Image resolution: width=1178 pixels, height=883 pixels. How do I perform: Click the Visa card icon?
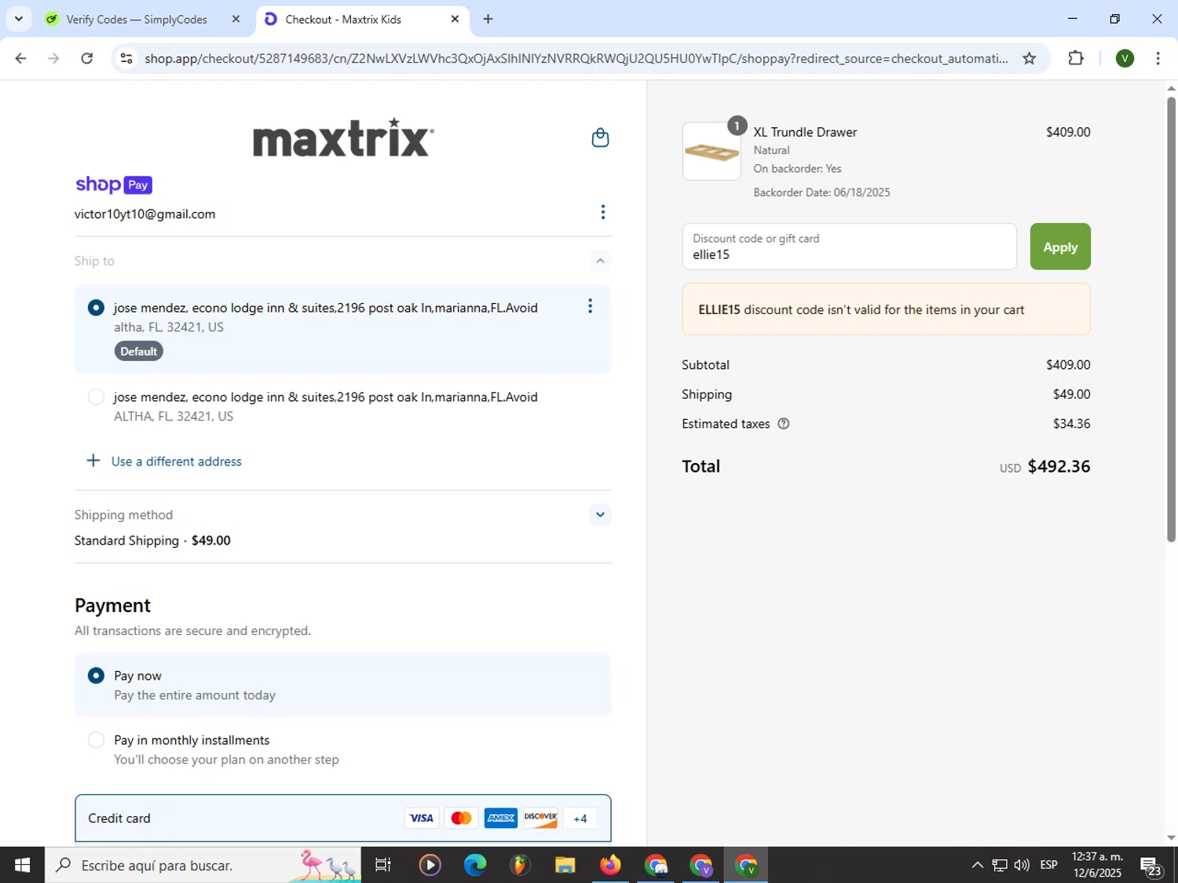pos(422,819)
